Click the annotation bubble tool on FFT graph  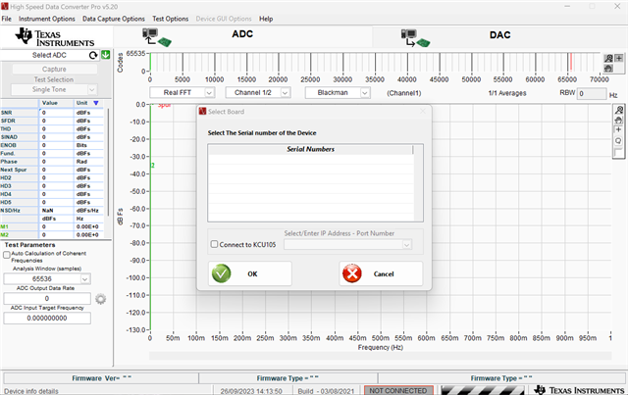(x=619, y=140)
